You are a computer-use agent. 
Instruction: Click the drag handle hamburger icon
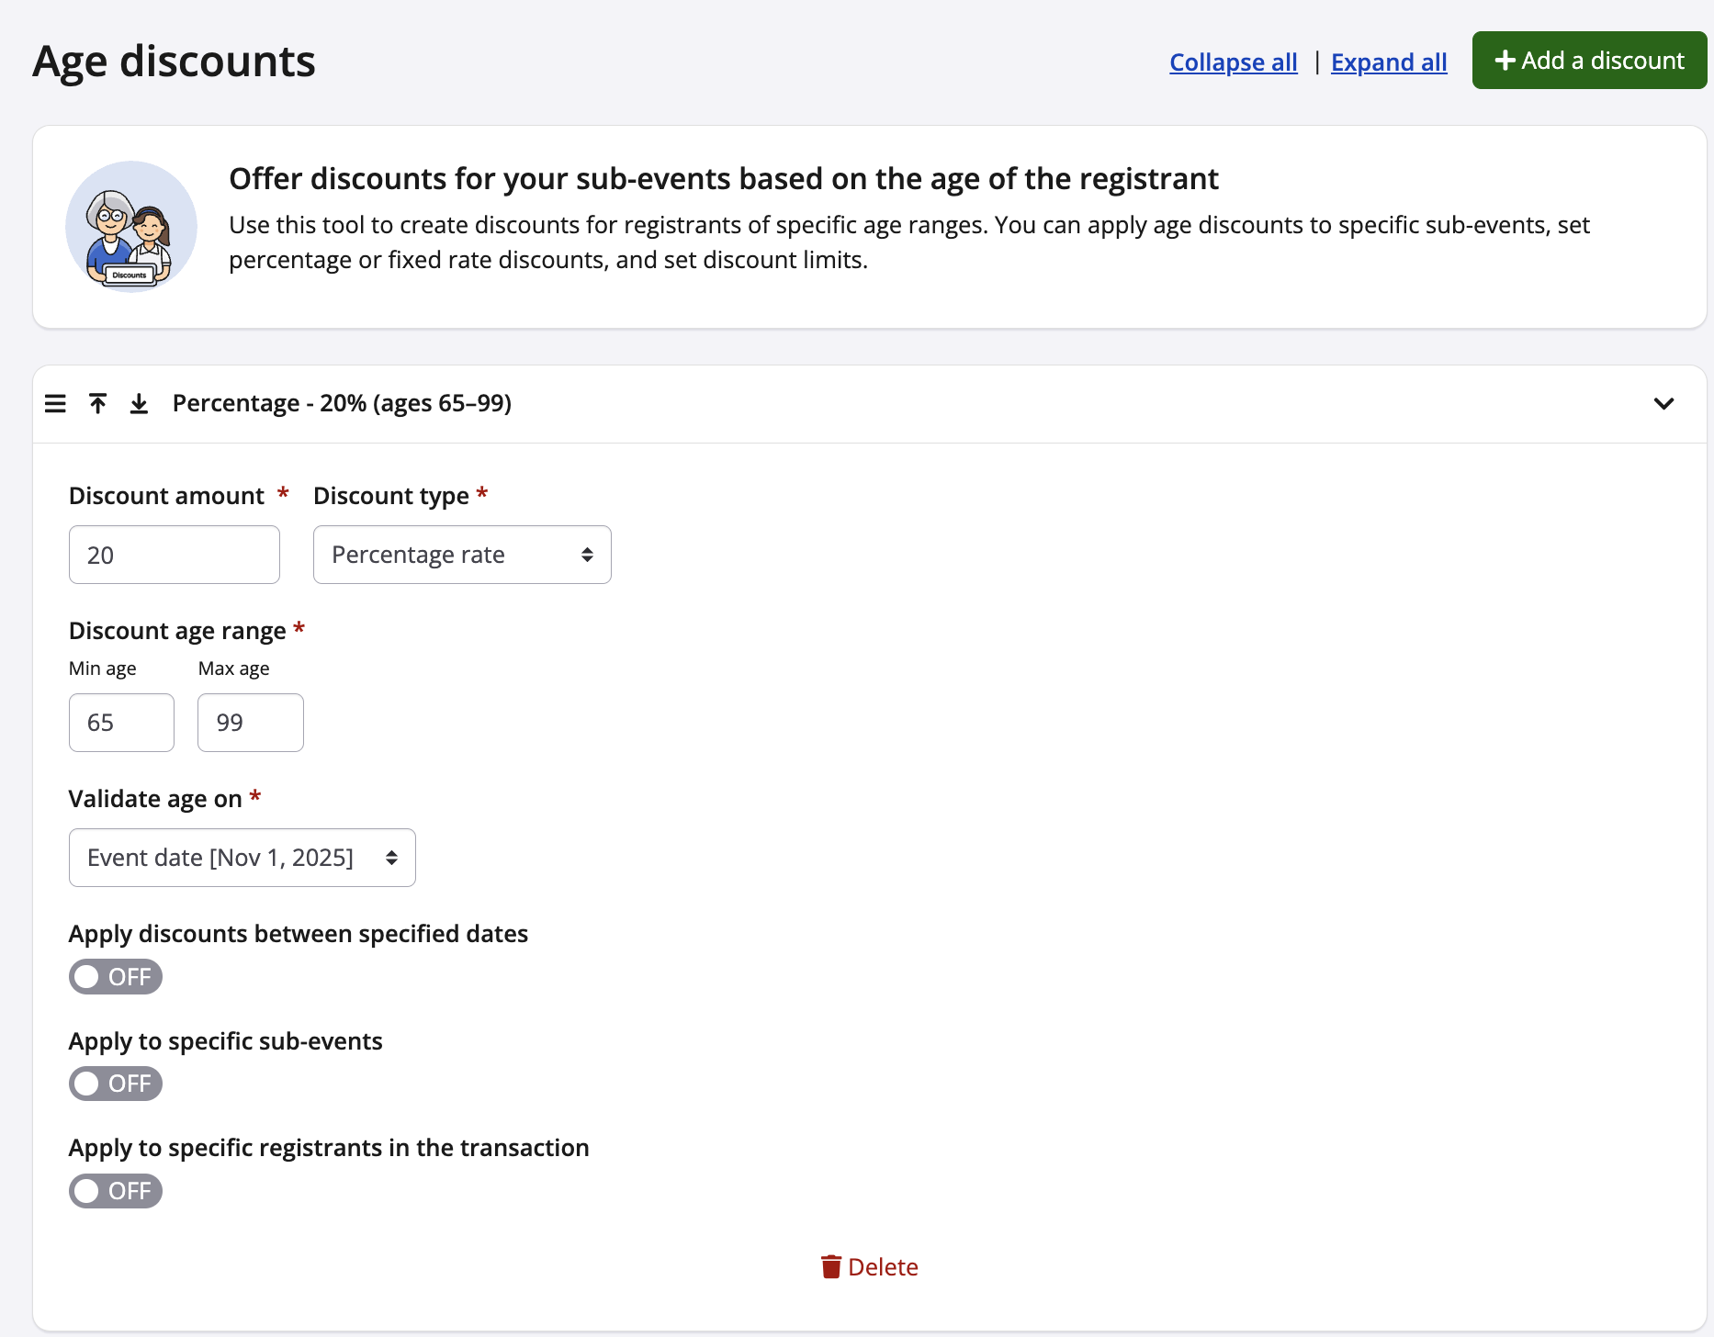coord(55,404)
